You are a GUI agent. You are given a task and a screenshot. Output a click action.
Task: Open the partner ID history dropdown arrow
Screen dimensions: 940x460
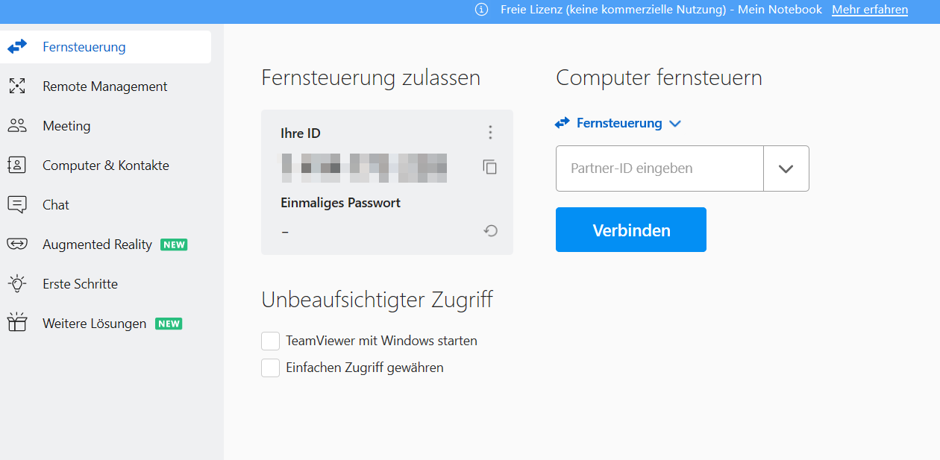click(x=786, y=168)
